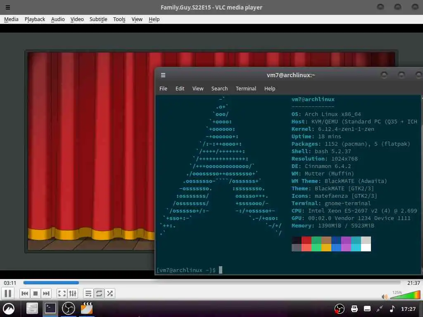
Task: Open the Terminal menu in terminal
Action: click(x=246, y=88)
